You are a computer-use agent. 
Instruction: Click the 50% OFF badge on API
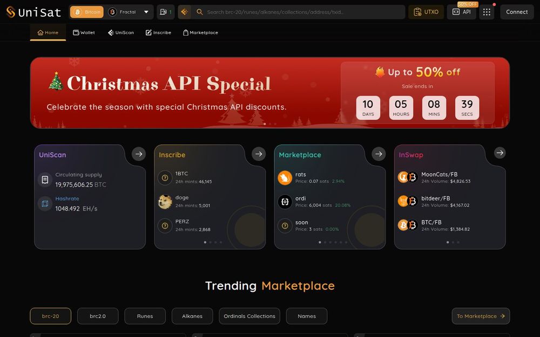coord(468,4)
